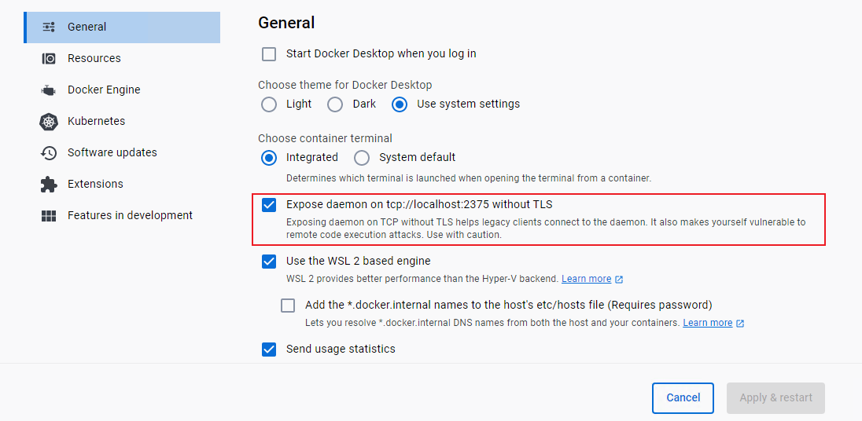Select the Dark theme radio button
This screenshot has width=862, height=421.
pyautogui.click(x=335, y=104)
